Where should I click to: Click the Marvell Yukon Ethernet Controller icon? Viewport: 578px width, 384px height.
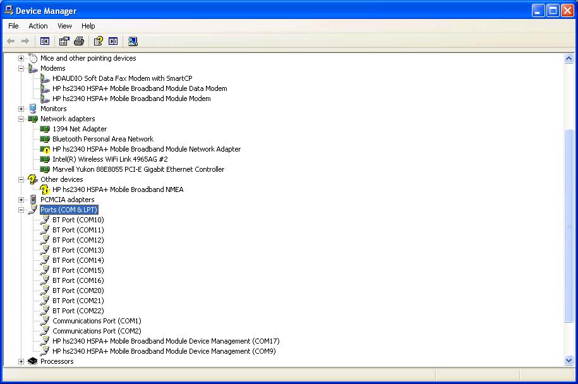45,169
